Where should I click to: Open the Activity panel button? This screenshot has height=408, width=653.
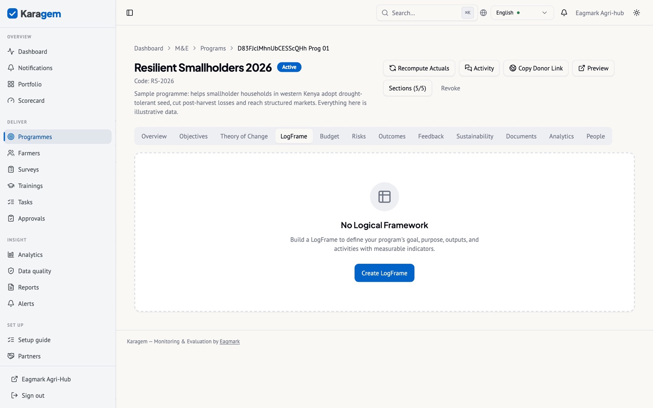pyautogui.click(x=479, y=68)
